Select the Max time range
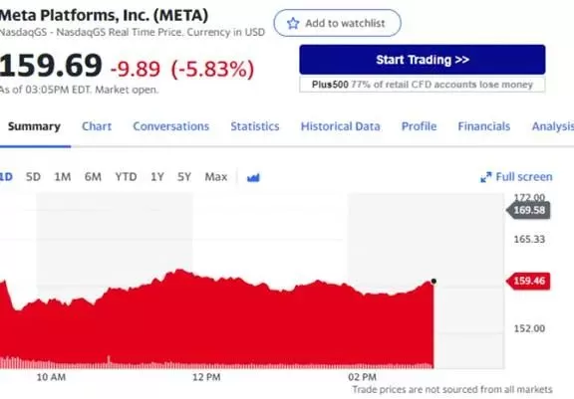 216,177
